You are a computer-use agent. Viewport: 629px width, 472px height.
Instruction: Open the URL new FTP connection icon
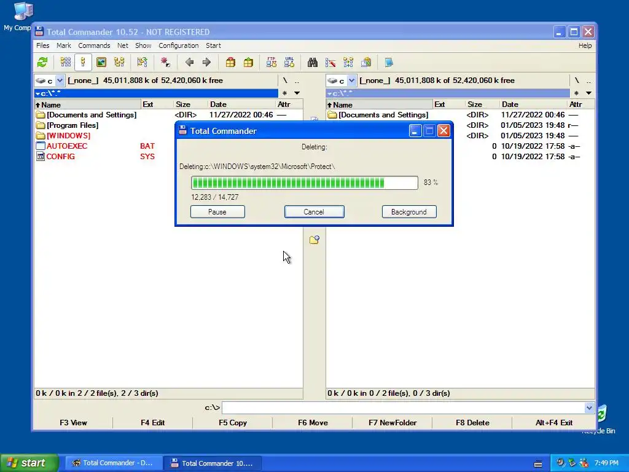click(x=289, y=62)
